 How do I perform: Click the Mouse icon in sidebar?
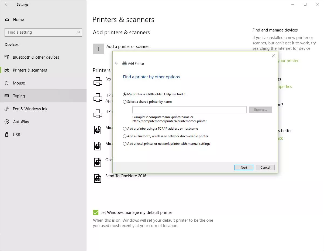[7, 83]
